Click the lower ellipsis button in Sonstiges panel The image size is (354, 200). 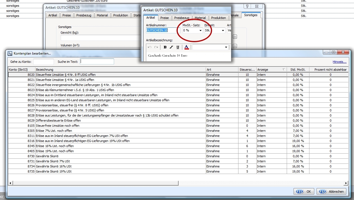point(235,46)
